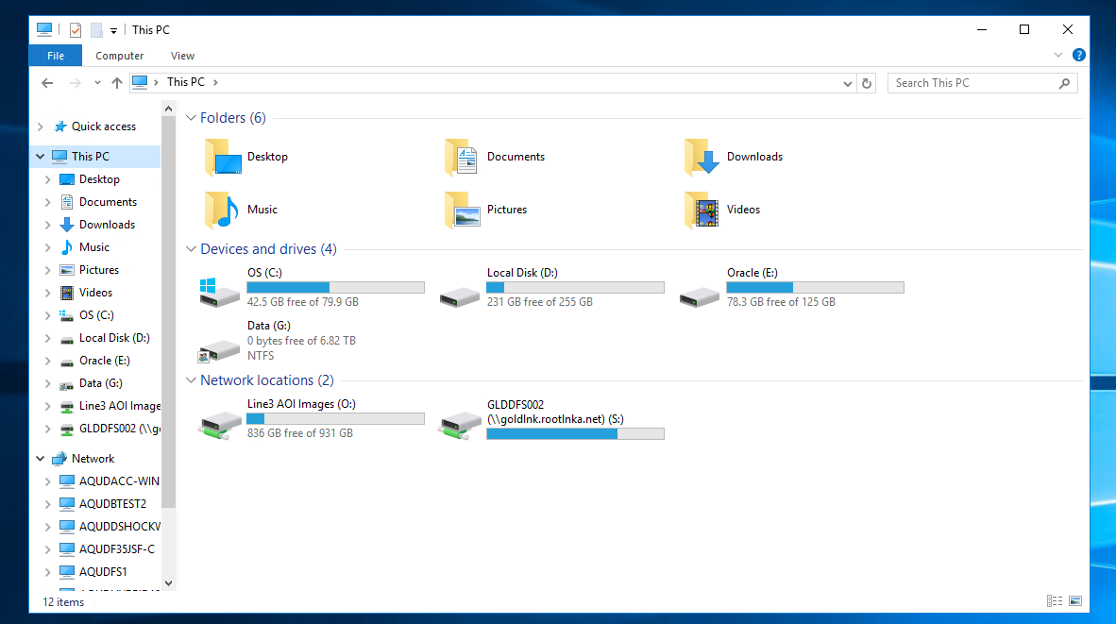Screen dimensions: 1116x624
Task: Open the Pictures folder icon in Folders
Action: tap(462, 210)
